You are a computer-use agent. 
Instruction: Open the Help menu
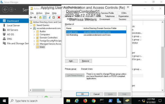pyautogui.click(x=54, y=13)
